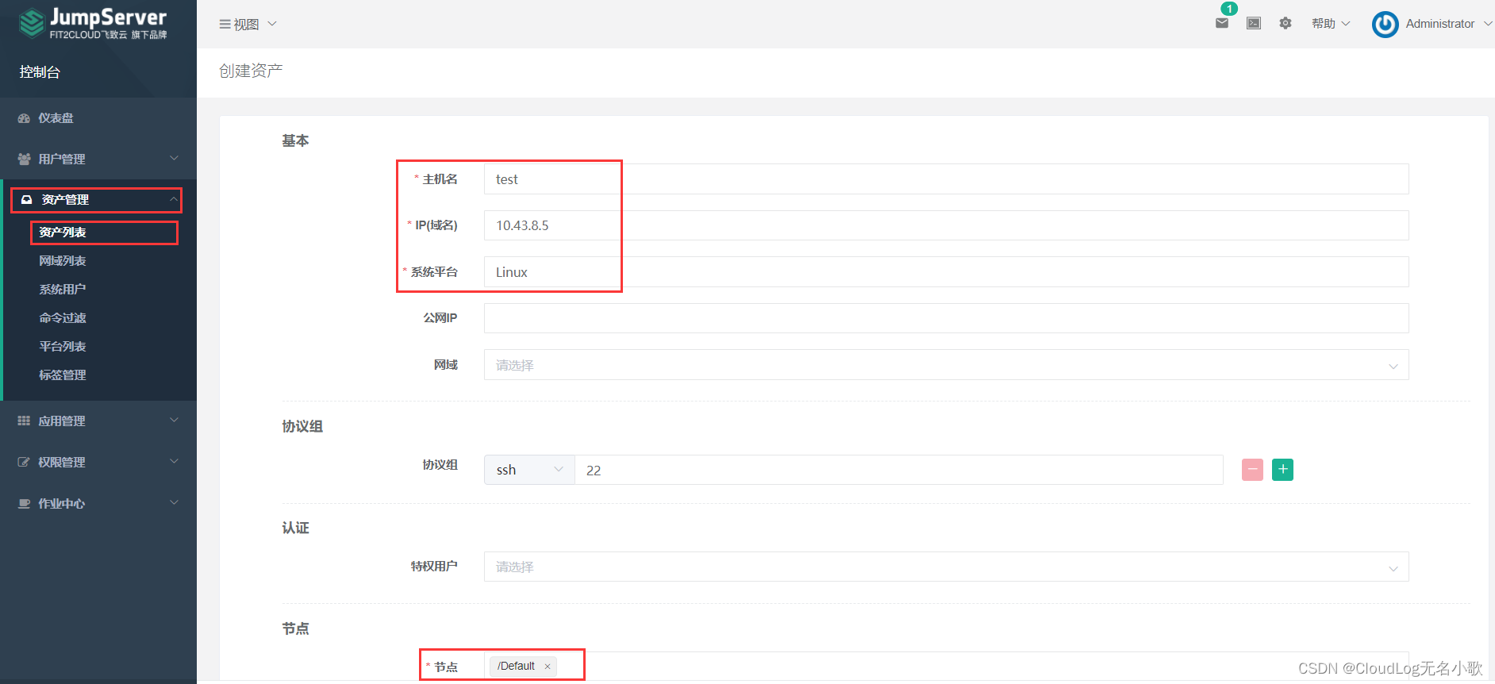Click the Administrator avatar icon
This screenshot has width=1495, height=684.
(x=1385, y=24)
